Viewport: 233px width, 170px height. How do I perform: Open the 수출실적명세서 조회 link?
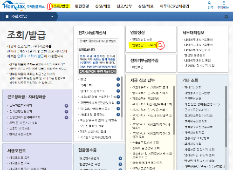(x=145, y=143)
